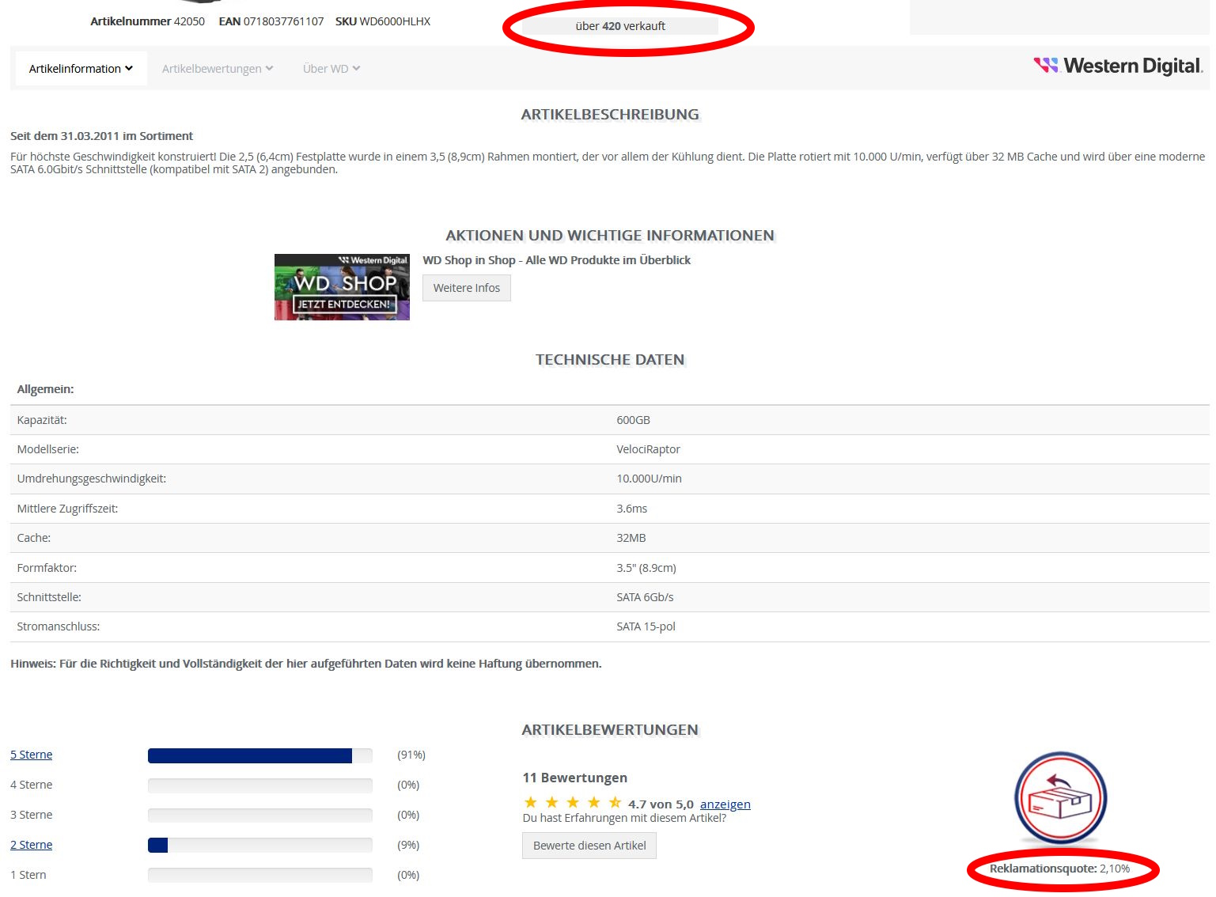Click the 2 Sterne rating bar
Screen dimensions: 1216x897
[260, 846]
